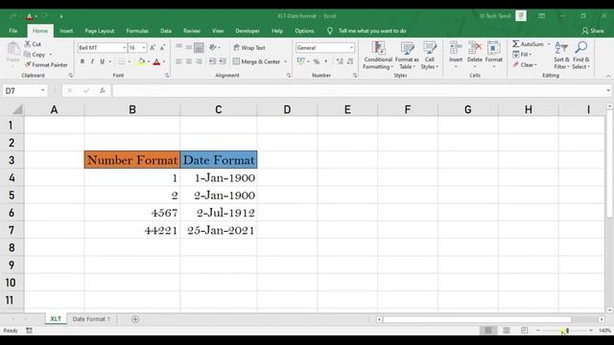
Task: Apply comma style
Action: coord(326,61)
